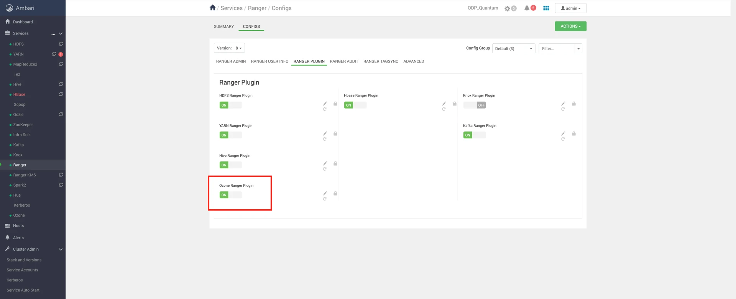Edit Hive Ranger Plugin pencil icon

pyautogui.click(x=325, y=163)
